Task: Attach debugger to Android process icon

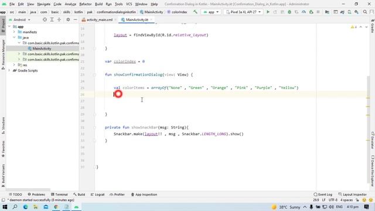Action: (311, 12)
